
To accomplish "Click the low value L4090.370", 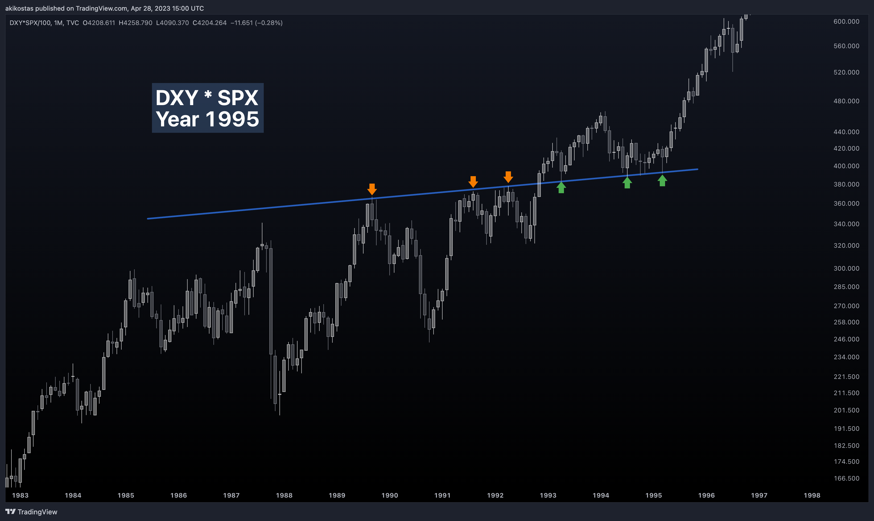I will coord(172,23).
